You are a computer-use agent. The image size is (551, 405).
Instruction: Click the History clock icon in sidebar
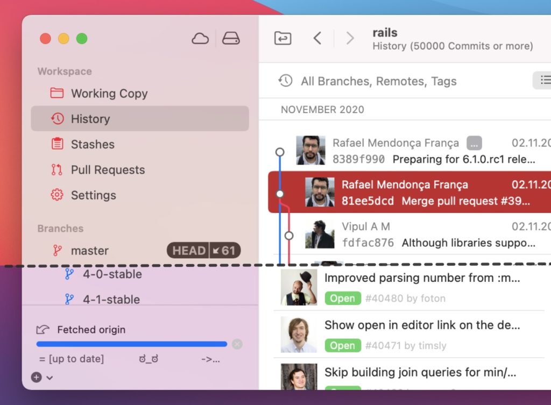coord(57,119)
